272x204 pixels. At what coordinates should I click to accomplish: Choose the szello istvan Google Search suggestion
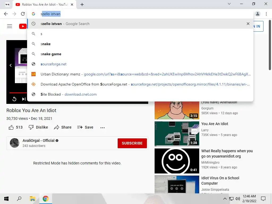(140, 24)
